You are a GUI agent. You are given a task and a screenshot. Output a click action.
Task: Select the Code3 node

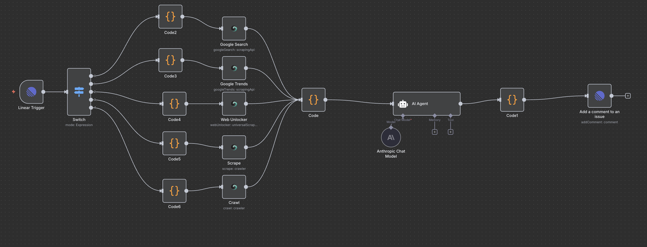[170, 60]
